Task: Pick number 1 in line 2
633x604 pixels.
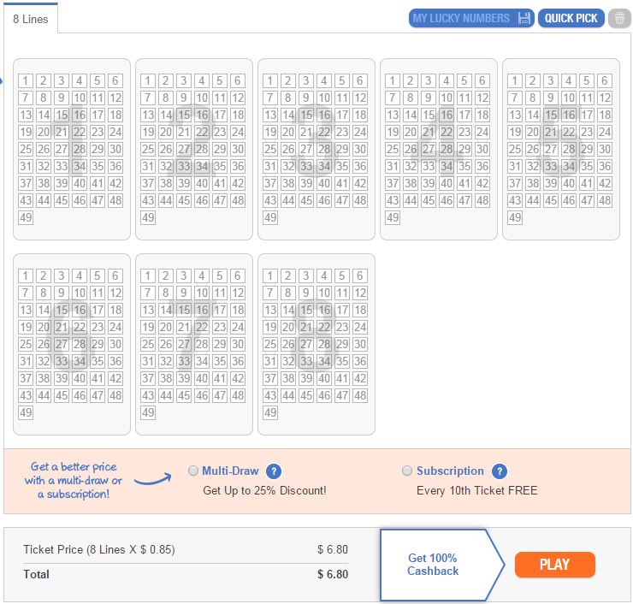Action: [x=148, y=80]
